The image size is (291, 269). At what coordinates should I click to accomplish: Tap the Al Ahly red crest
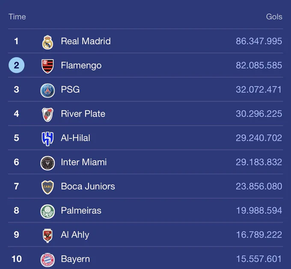pyautogui.click(x=48, y=236)
